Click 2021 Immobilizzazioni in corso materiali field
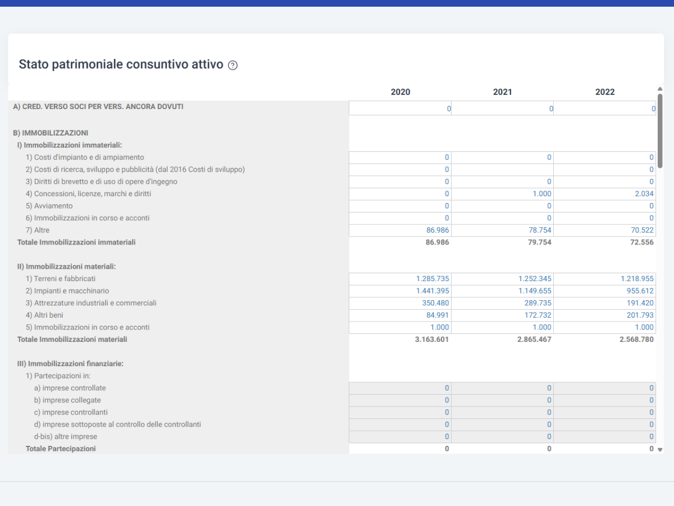Image resolution: width=674 pixels, height=506 pixels. coord(502,328)
